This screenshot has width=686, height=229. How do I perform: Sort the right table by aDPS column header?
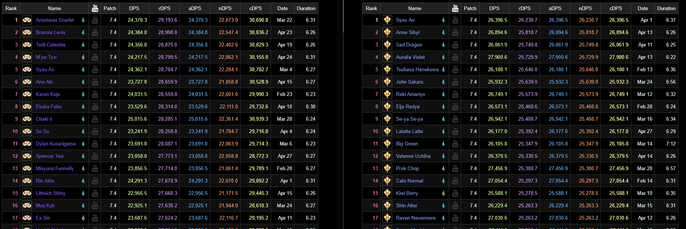point(555,8)
